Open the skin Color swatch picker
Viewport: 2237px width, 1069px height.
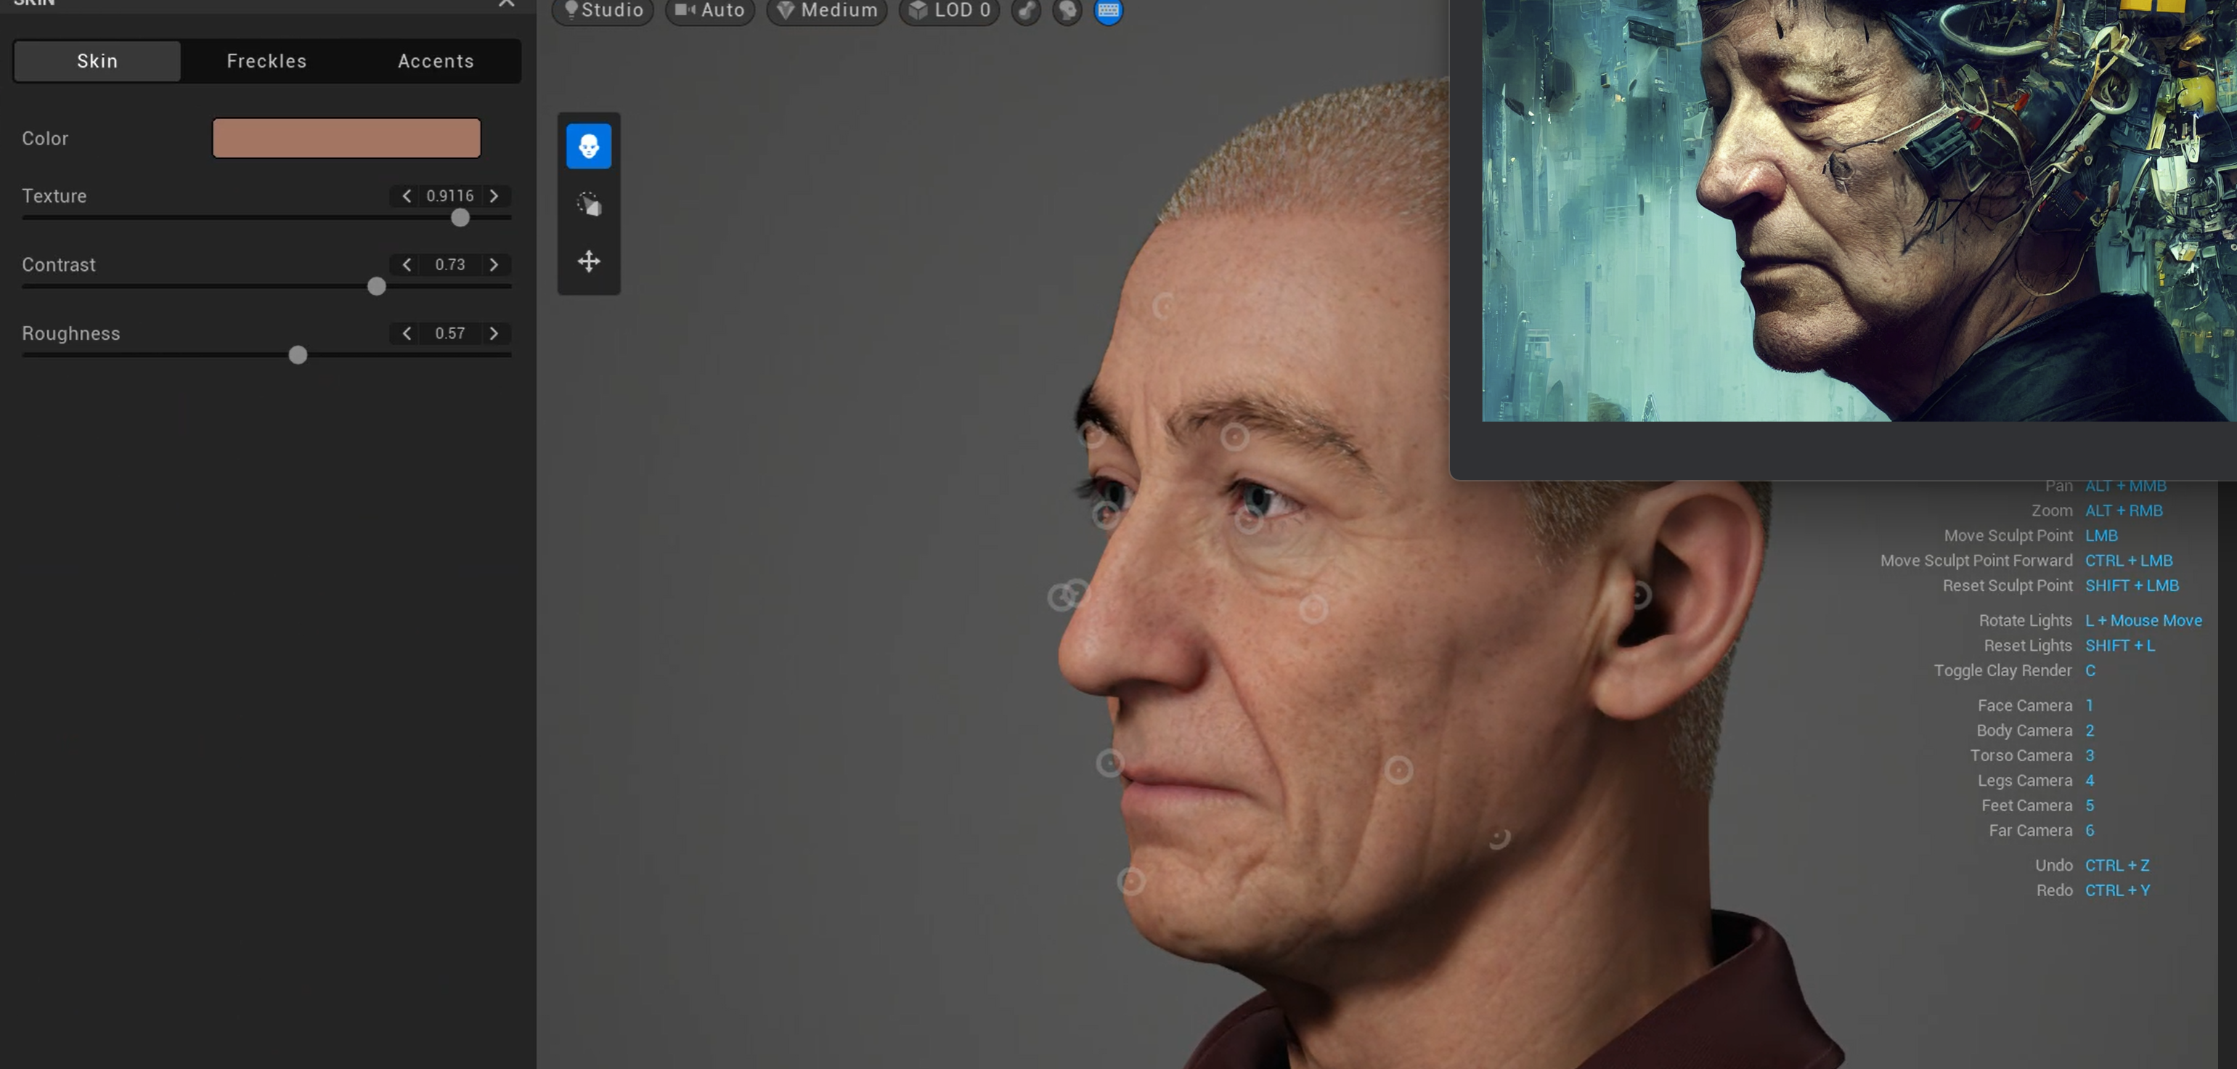point(346,138)
